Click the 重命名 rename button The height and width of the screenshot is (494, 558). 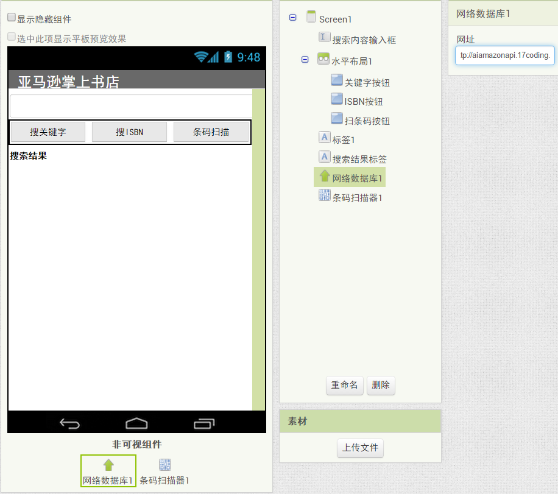tap(345, 385)
